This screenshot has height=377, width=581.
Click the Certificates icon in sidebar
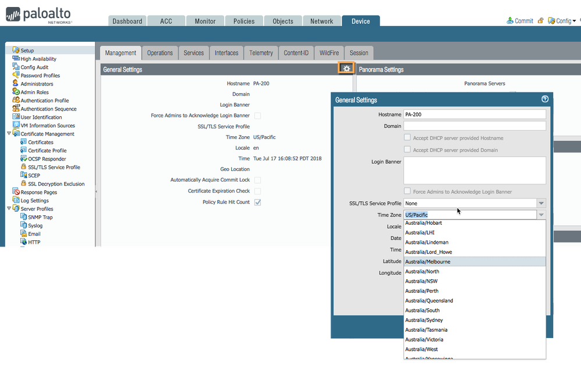pyautogui.click(x=23, y=141)
